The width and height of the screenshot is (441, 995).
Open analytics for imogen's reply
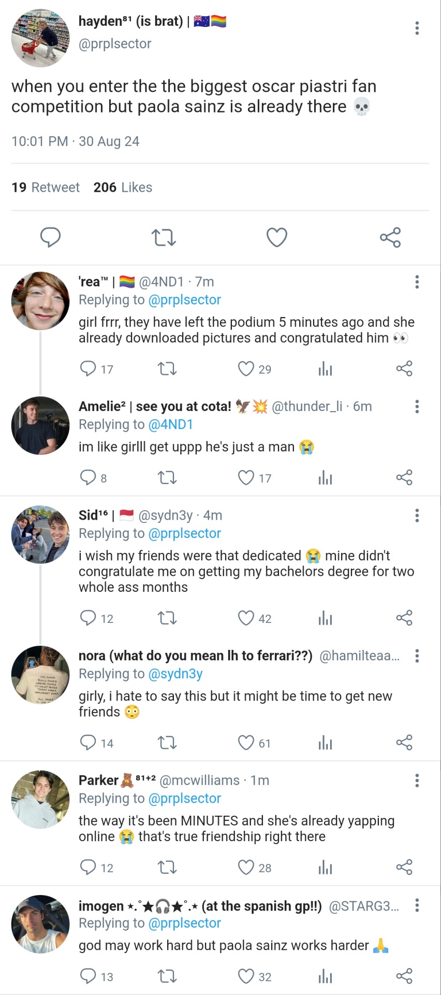tap(325, 977)
